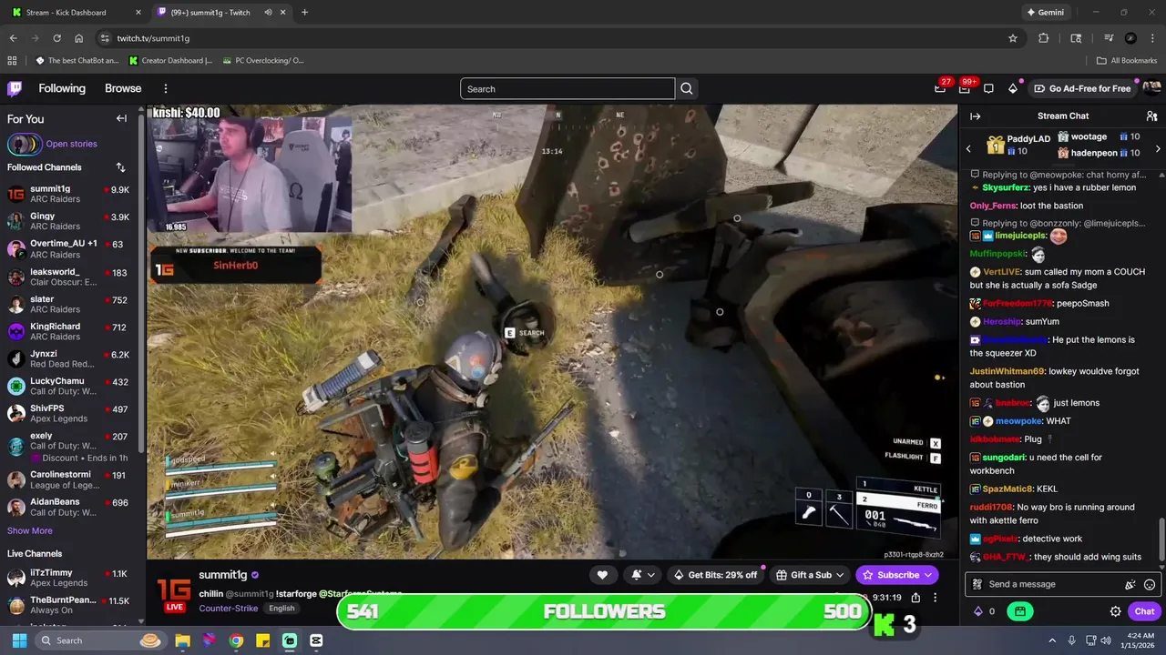Click the heart follow button

click(602, 575)
